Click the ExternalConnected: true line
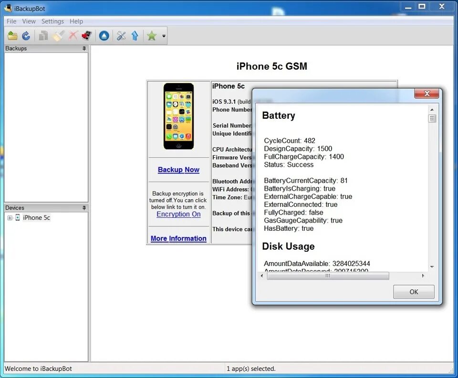The height and width of the screenshot is (378, 458). (x=301, y=204)
